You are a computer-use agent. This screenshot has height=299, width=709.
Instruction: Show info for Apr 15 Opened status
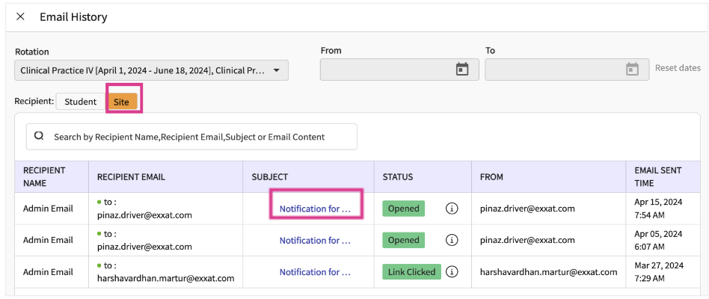click(452, 209)
